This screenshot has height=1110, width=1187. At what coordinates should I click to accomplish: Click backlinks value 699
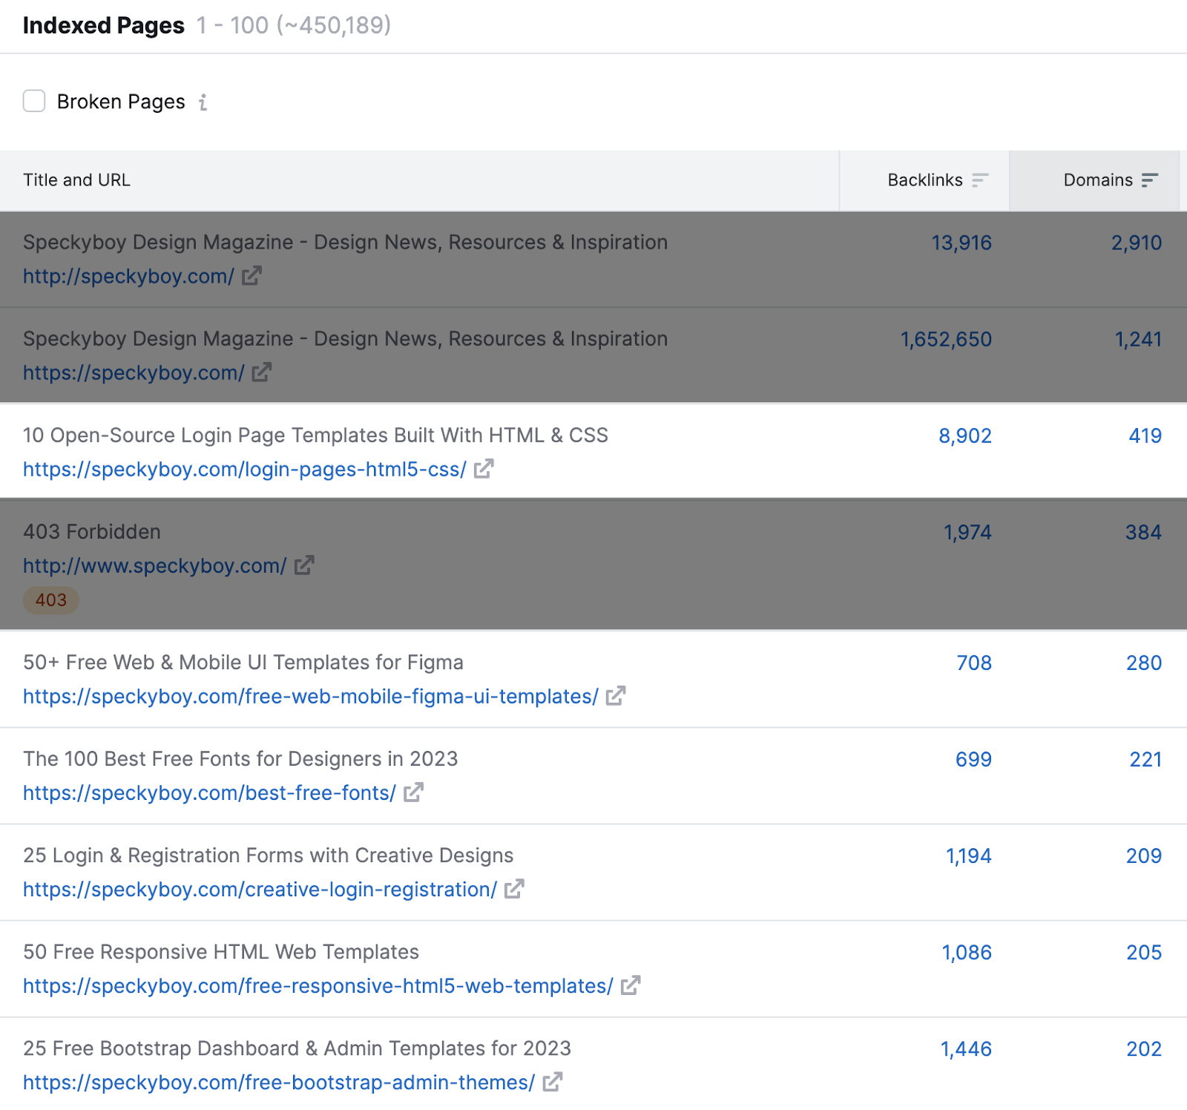pyautogui.click(x=973, y=759)
